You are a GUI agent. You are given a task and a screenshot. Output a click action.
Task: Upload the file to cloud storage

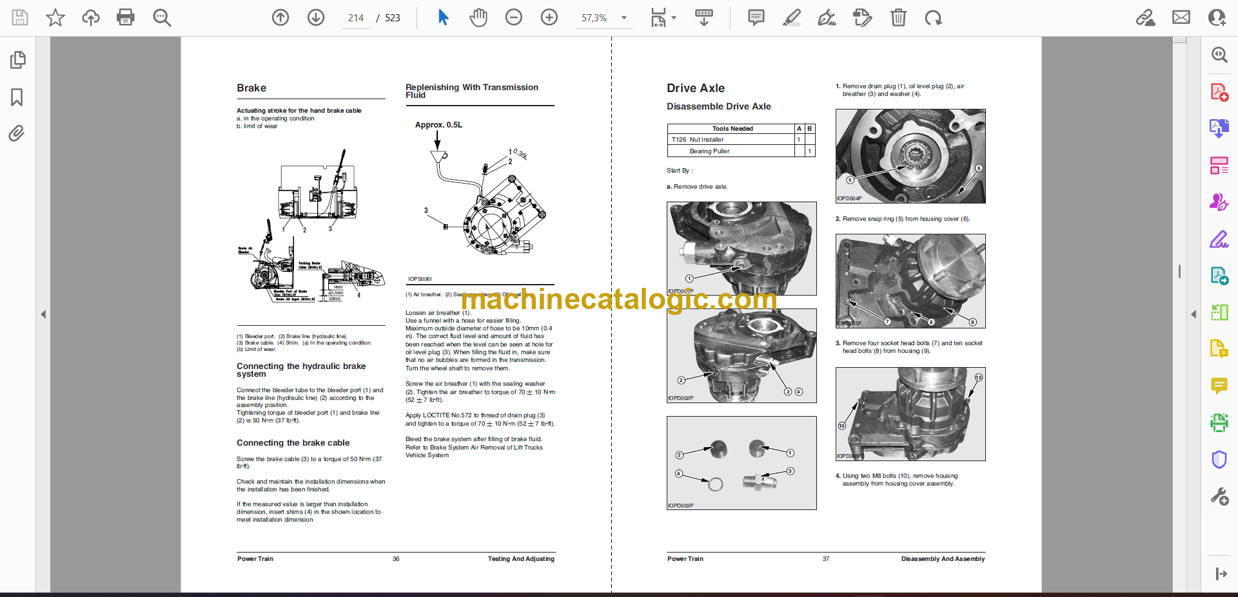click(x=91, y=17)
